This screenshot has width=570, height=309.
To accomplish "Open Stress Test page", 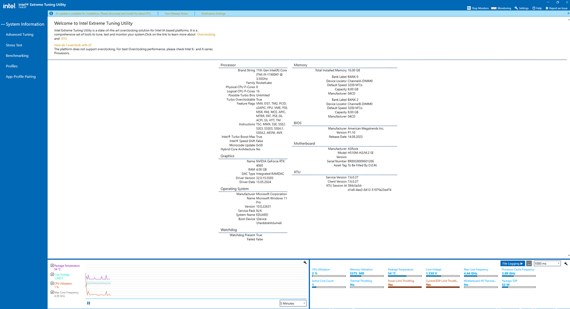I will click(x=14, y=45).
